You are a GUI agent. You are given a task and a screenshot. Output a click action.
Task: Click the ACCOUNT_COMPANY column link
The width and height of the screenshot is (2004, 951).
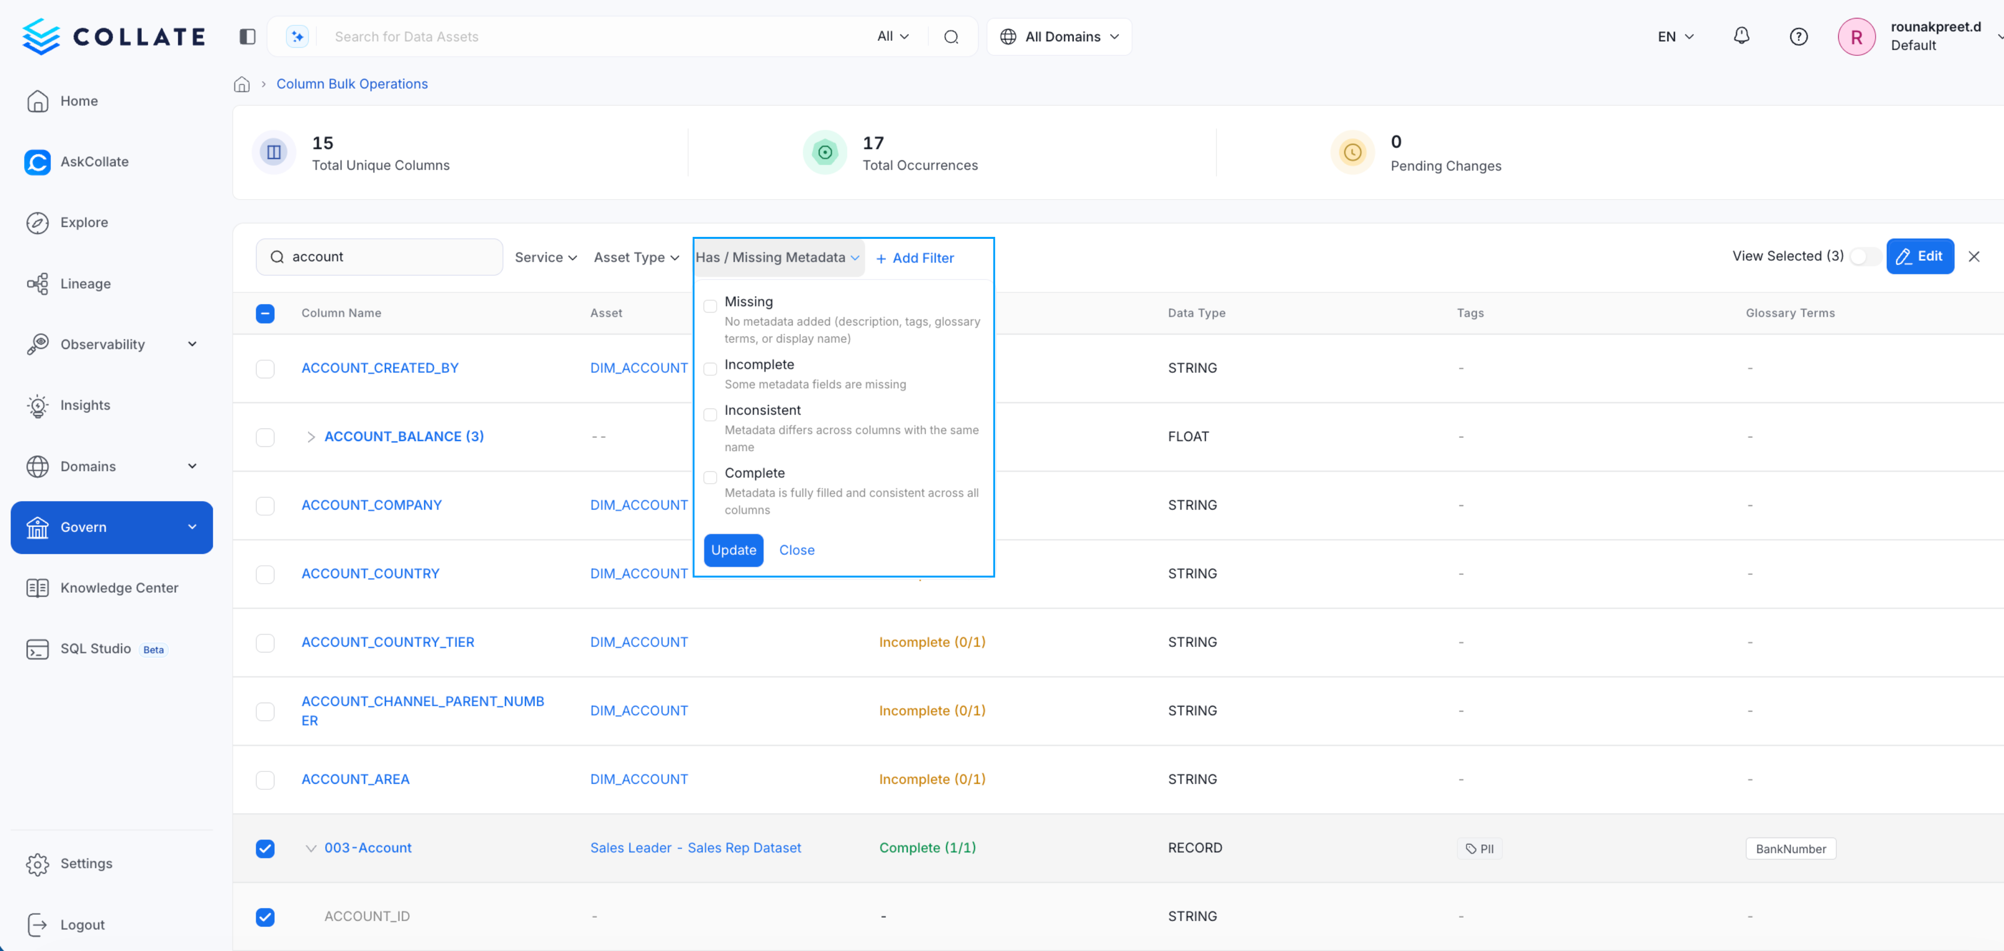click(371, 505)
